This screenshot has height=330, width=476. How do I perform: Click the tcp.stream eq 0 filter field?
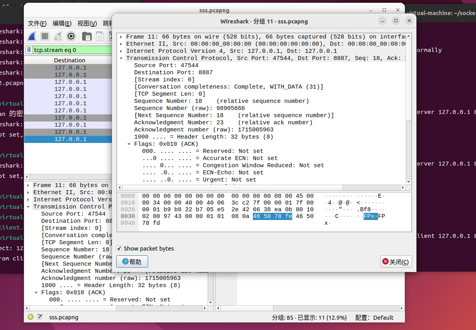(x=71, y=50)
